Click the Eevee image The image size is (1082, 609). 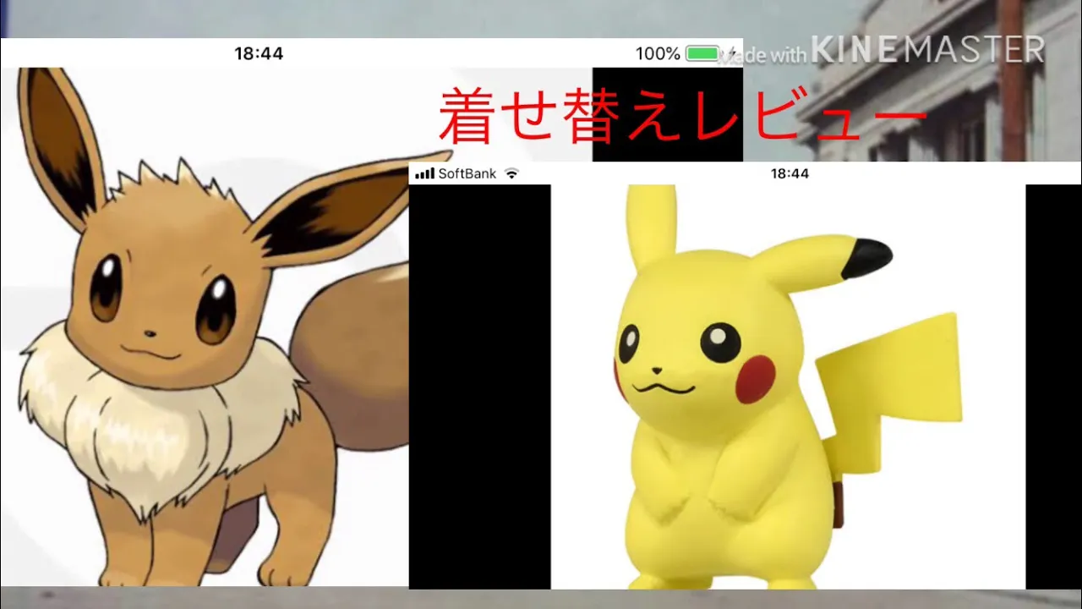click(x=205, y=326)
